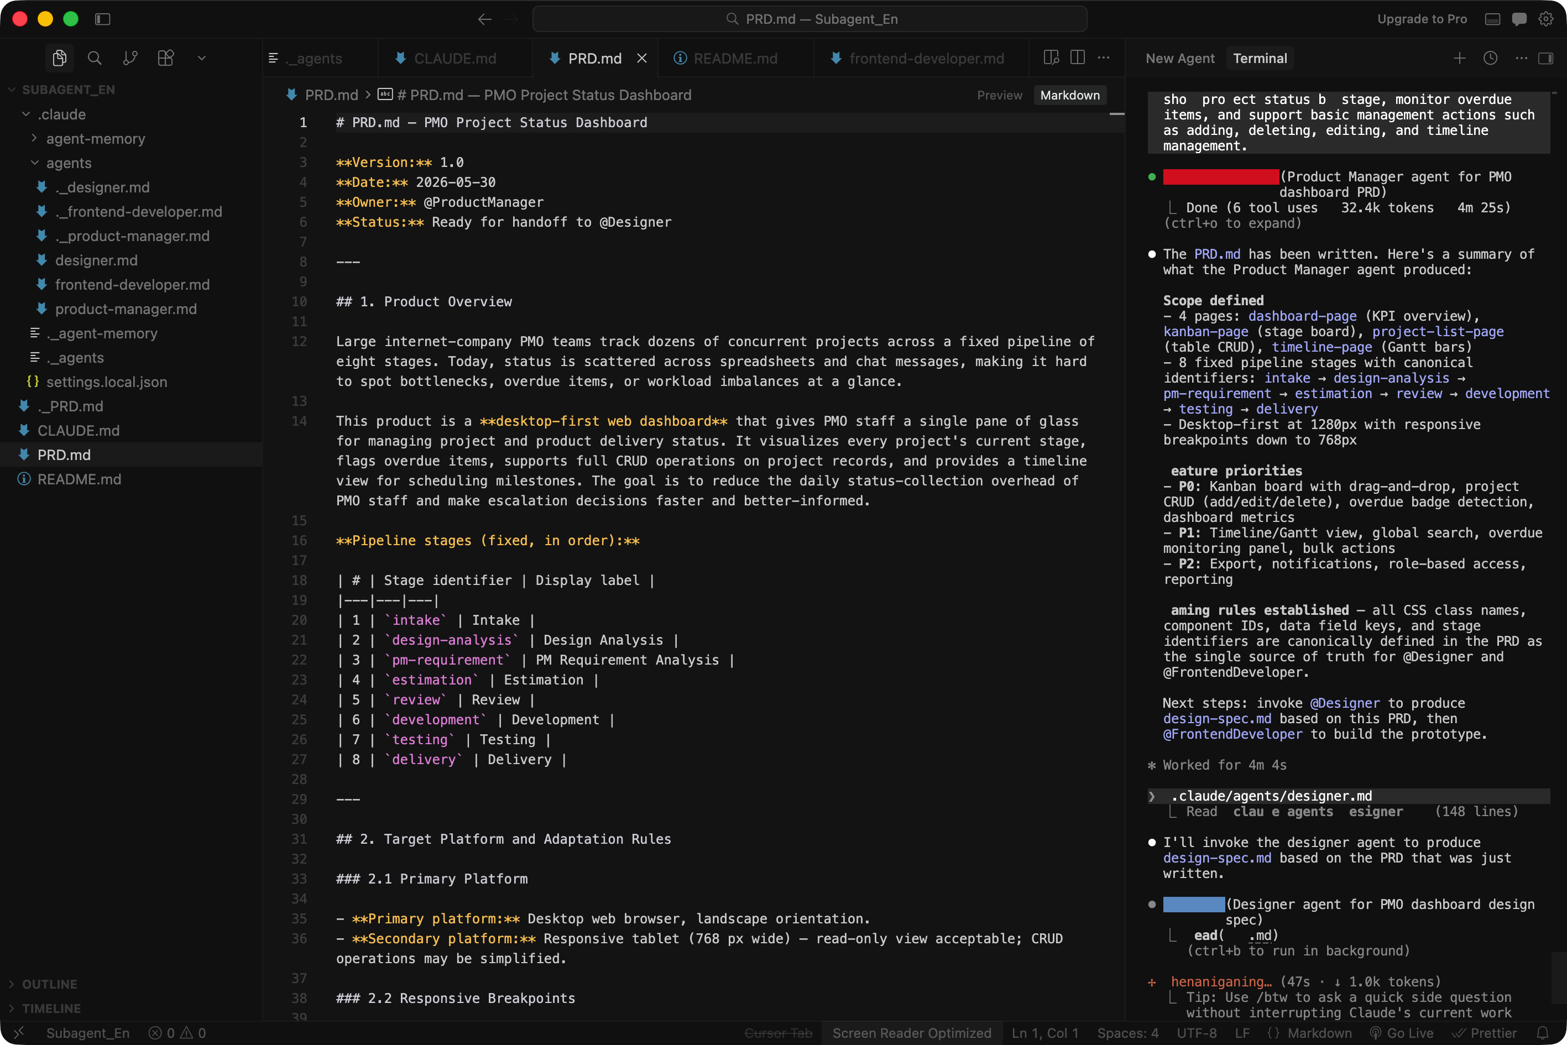Open the preview to the side icon
1567x1045 pixels.
point(1051,58)
